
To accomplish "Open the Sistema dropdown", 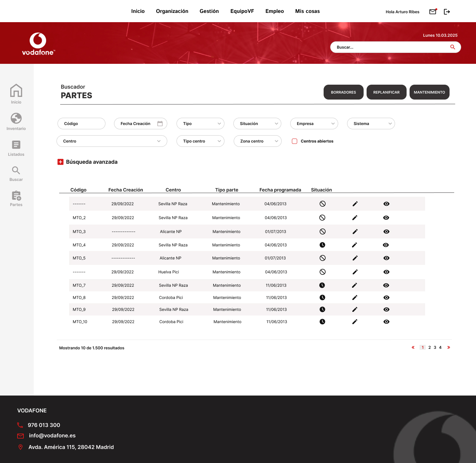I will [371, 123].
